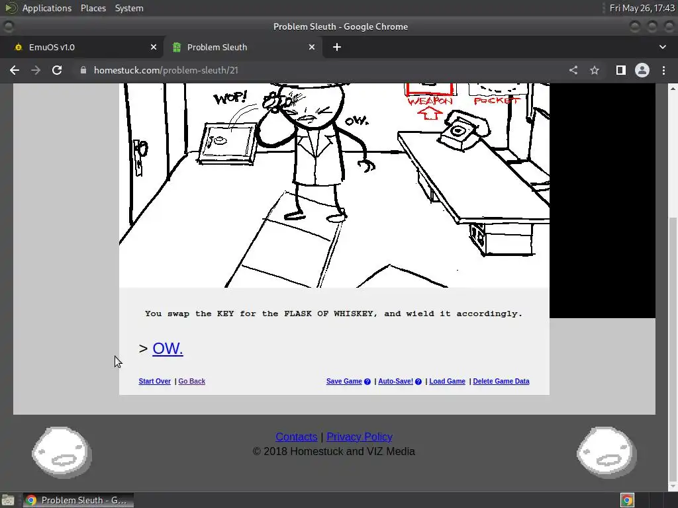Select the Problem Sleuth tab
Screen dimensions: 678x508
point(243,47)
